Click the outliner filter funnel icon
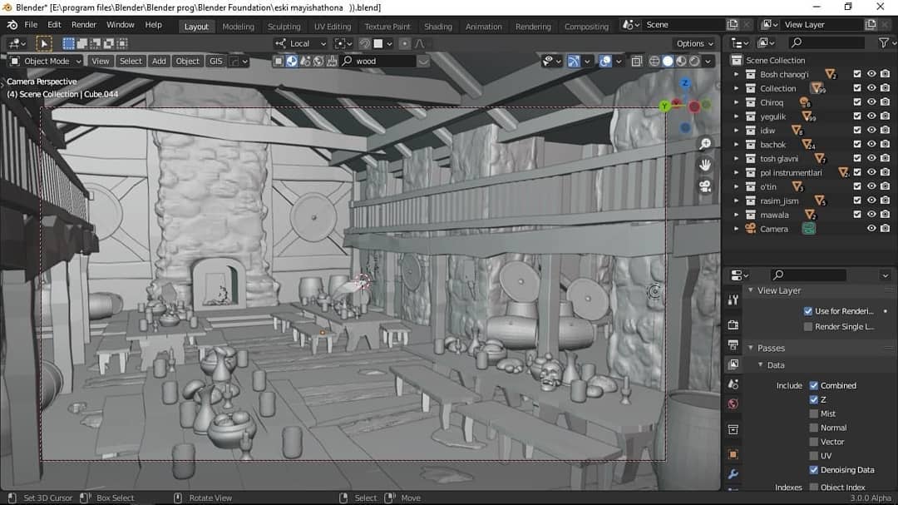The width and height of the screenshot is (898, 505). [x=884, y=43]
